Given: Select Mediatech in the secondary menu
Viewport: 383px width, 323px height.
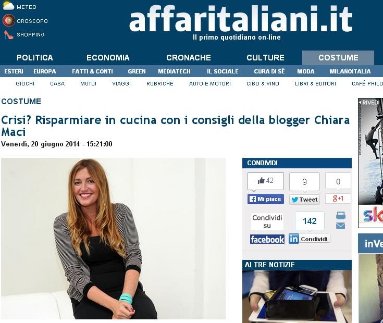Looking at the screenshot, I should pyautogui.click(x=174, y=71).
